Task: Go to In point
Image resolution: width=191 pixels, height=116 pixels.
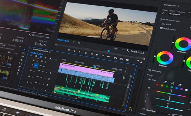Action: click(86, 53)
